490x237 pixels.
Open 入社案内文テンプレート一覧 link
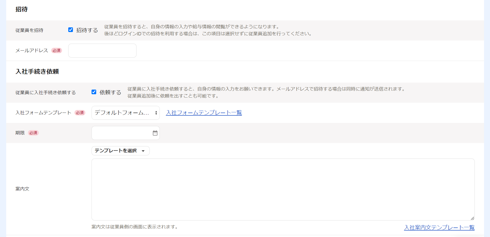point(439,227)
